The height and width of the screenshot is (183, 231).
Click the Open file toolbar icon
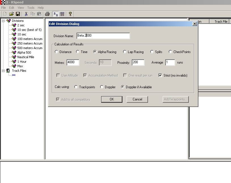pos(11,14)
